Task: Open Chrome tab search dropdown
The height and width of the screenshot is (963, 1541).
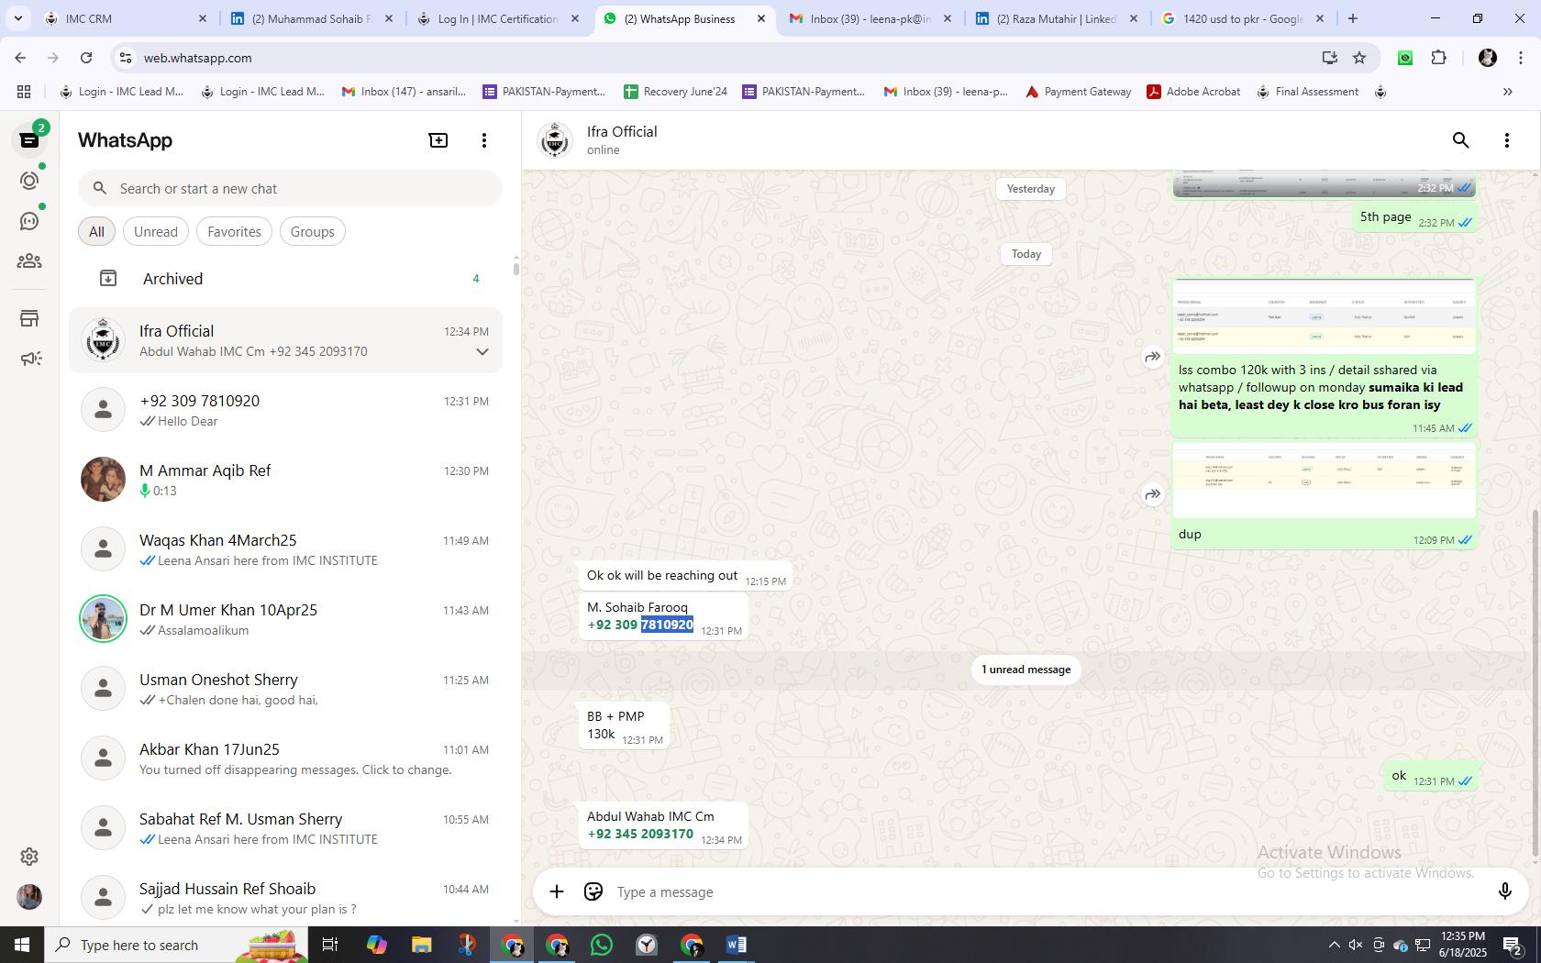Action: coord(17,18)
